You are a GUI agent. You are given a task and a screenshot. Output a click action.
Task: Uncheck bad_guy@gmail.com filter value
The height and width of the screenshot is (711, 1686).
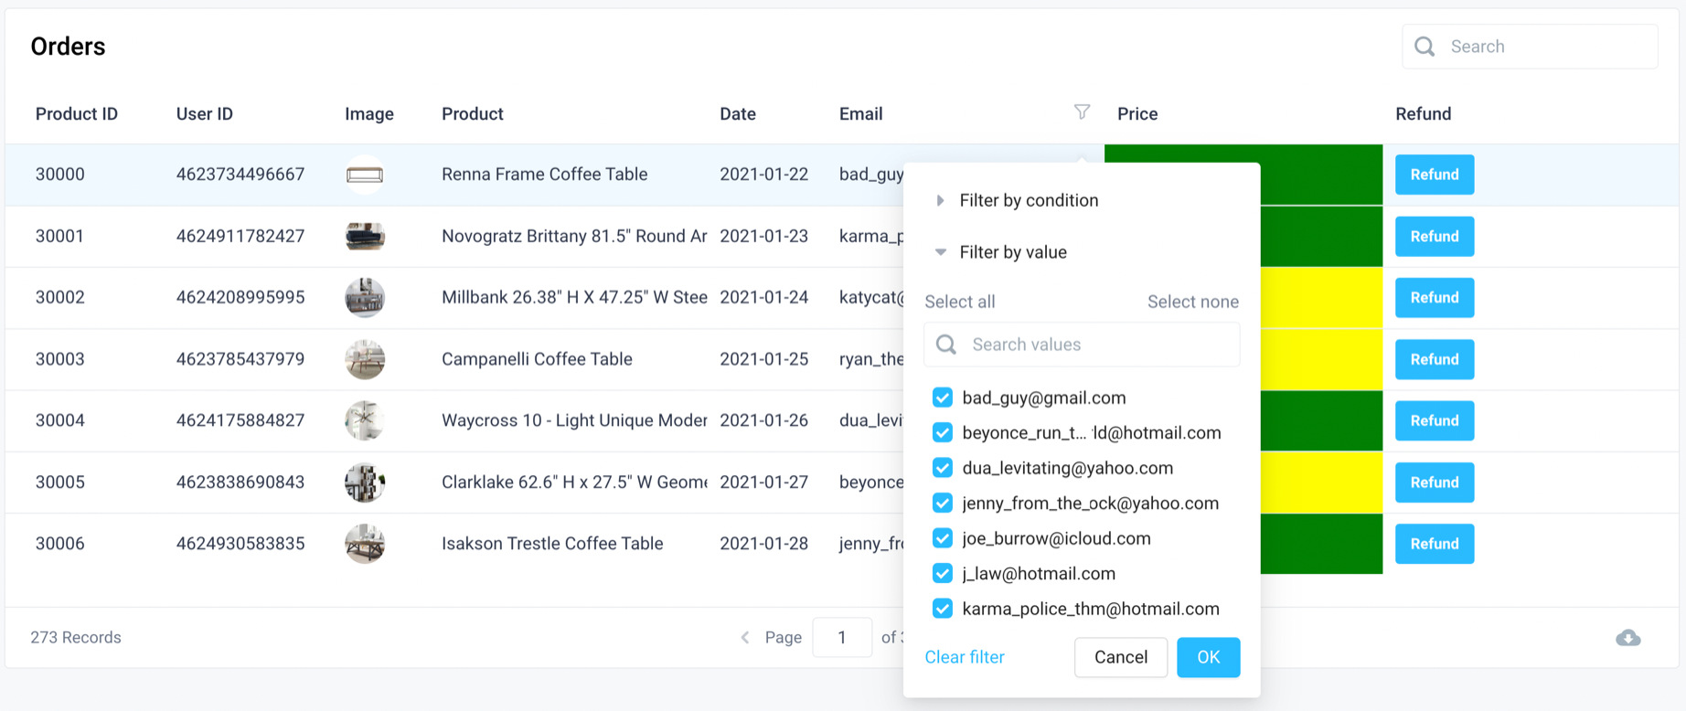point(943,398)
